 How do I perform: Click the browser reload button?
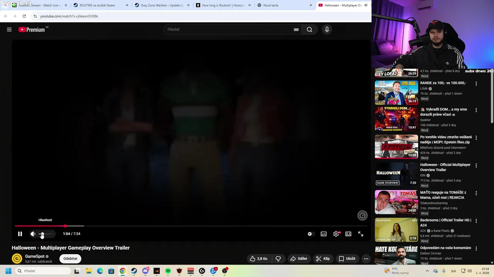pos(24,16)
